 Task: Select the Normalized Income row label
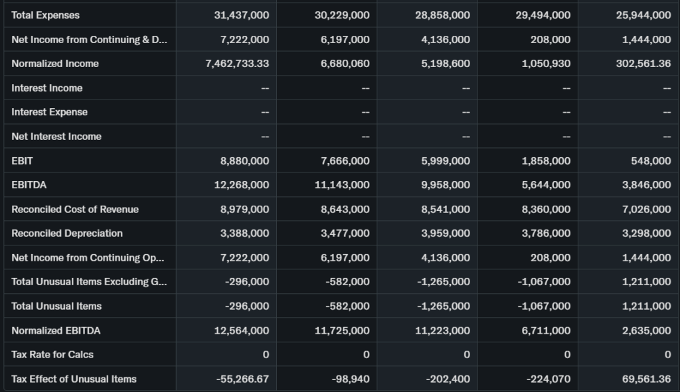[x=55, y=64]
